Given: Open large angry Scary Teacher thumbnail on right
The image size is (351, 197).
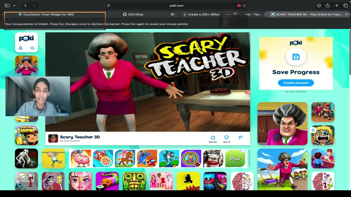Looking at the screenshot, I should pyautogui.click(x=282, y=124).
